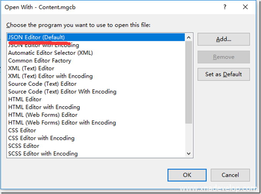Click the Add... button
261x194 pixels.
pyautogui.click(x=223, y=39)
